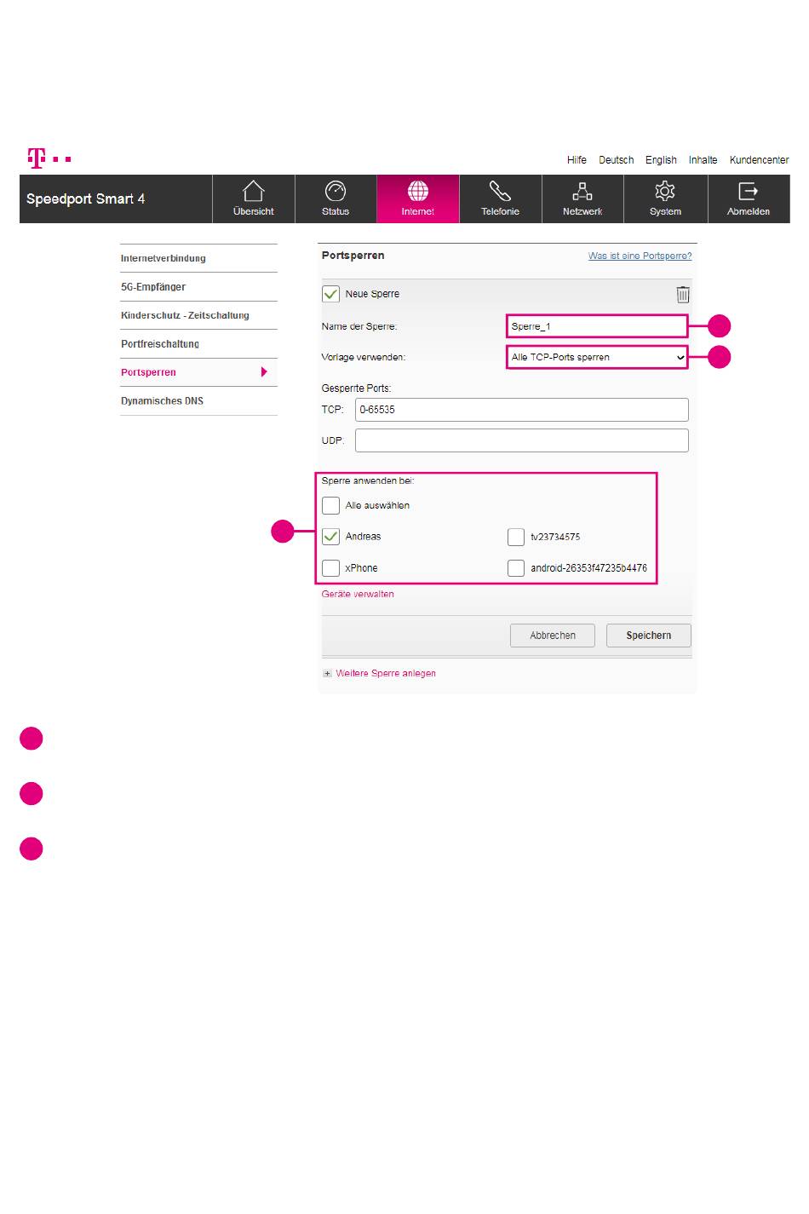Check the tv23734575 device checkbox
The width and height of the screenshot is (809, 1214).
pyautogui.click(x=516, y=537)
